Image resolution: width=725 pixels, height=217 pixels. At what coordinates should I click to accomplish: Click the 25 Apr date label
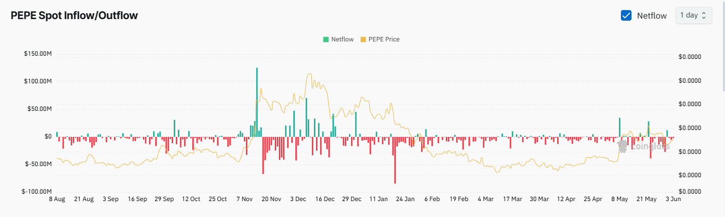[x=593, y=199]
